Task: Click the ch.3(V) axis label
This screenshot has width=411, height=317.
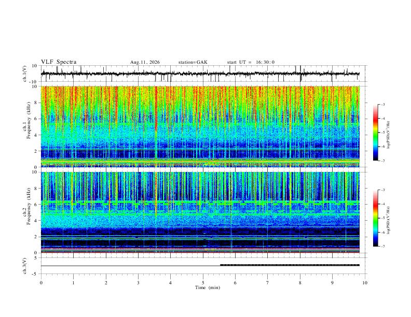Action: click(25, 266)
